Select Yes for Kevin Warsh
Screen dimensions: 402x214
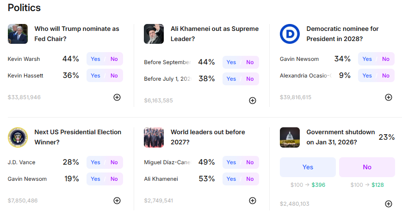(96, 59)
